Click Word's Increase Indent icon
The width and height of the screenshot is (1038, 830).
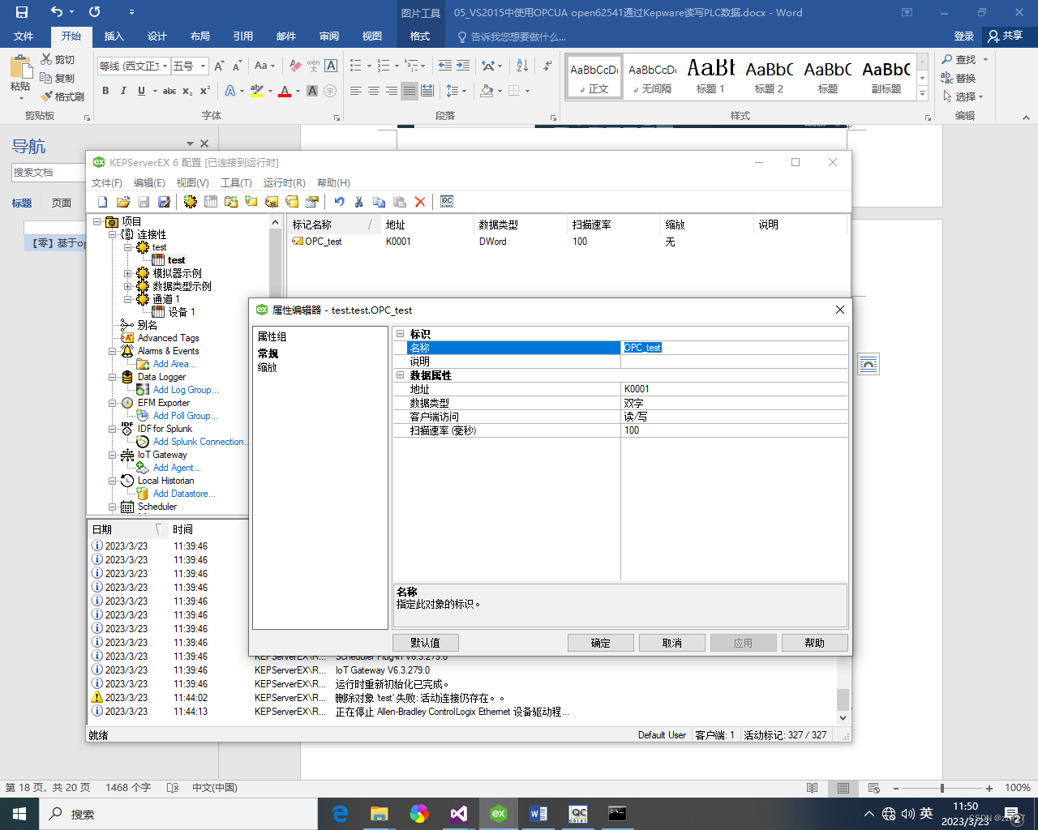tap(463, 66)
